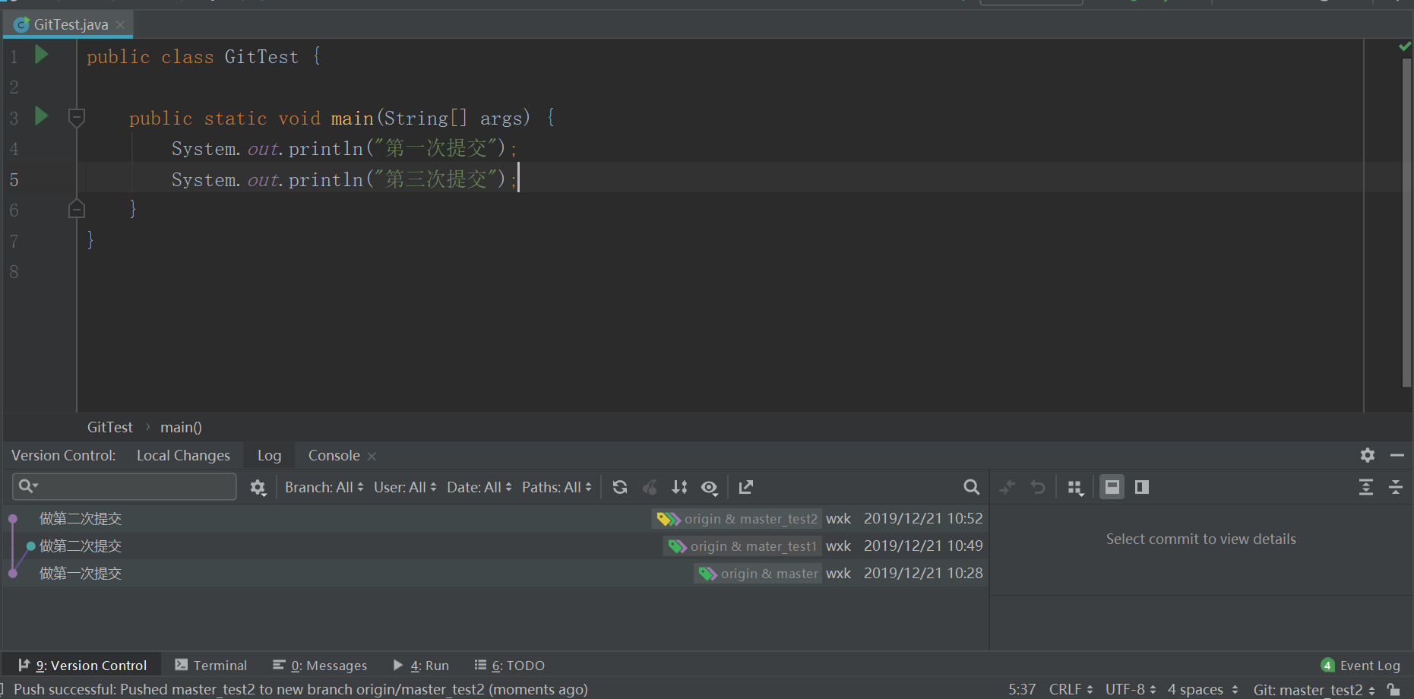This screenshot has width=1414, height=699.
Task: Toggle the details panel at bottom layout
Action: tap(1112, 487)
